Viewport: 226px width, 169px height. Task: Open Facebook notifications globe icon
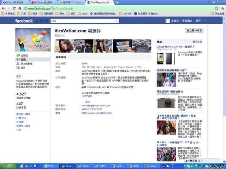[x=46, y=21]
